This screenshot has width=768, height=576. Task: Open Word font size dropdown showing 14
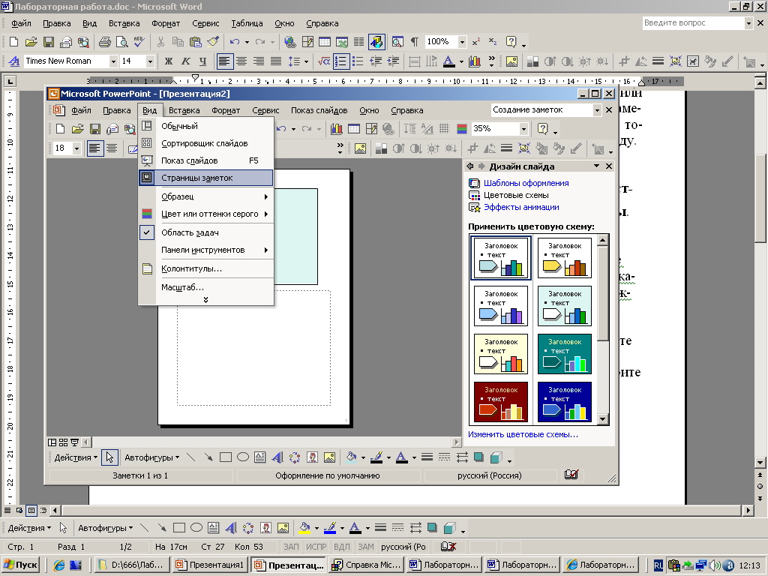click(x=150, y=61)
